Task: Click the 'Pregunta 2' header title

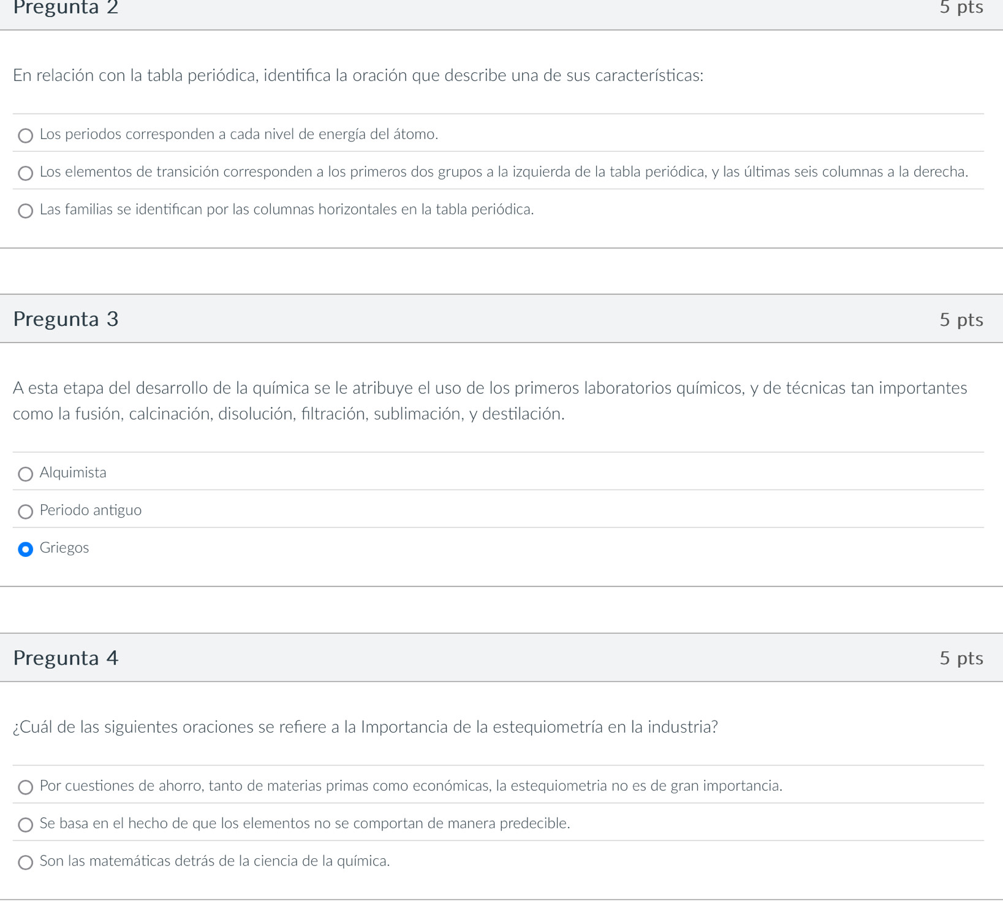Action: tap(66, 7)
